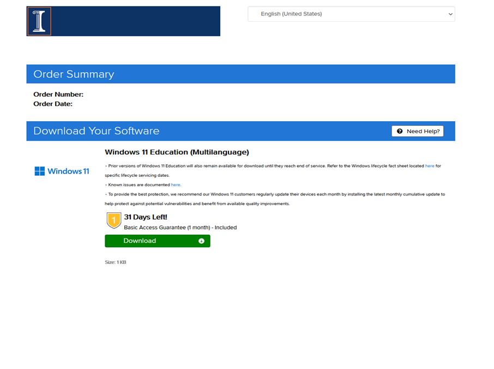Open the known issues 'here' link
The width and height of the screenshot is (494, 369).
pyautogui.click(x=176, y=185)
